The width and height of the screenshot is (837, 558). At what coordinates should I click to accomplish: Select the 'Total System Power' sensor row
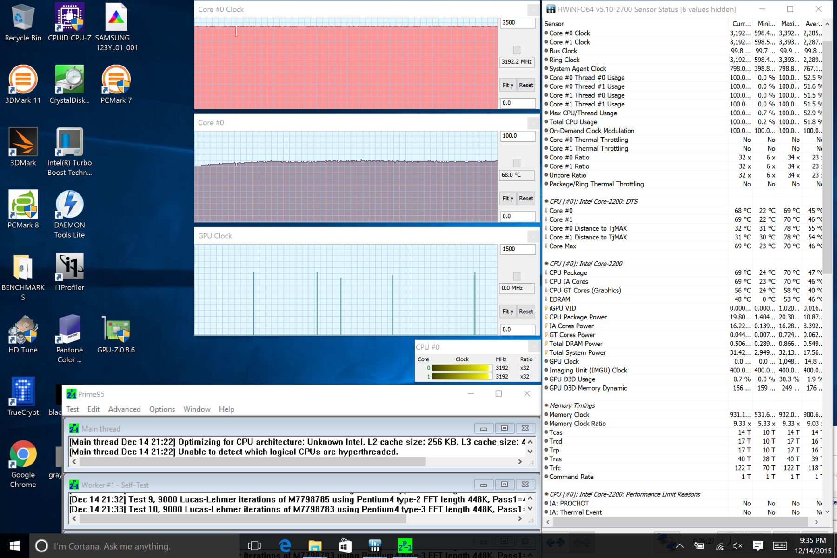(x=683, y=352)
